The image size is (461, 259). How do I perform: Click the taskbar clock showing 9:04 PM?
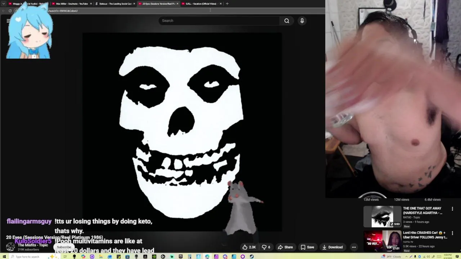[x=448, y=256]
